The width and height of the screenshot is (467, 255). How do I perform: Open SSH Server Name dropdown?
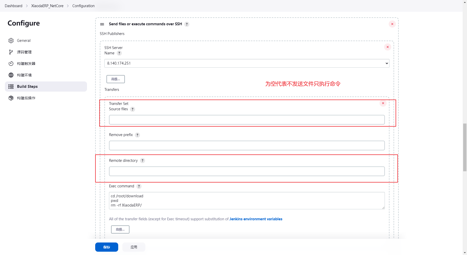tap(247, 63)
